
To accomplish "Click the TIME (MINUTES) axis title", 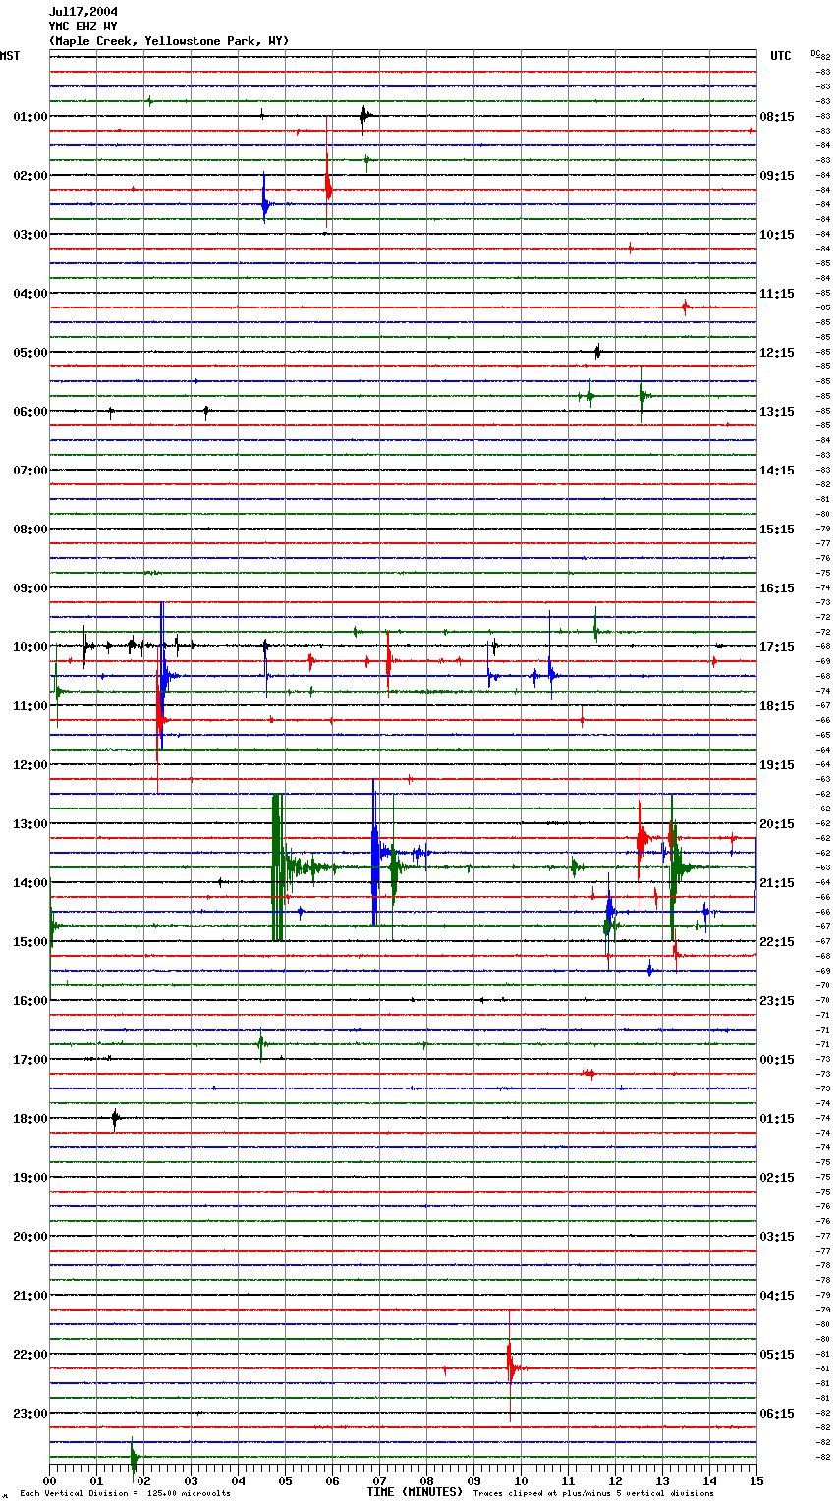I will tap(415, 1492).
